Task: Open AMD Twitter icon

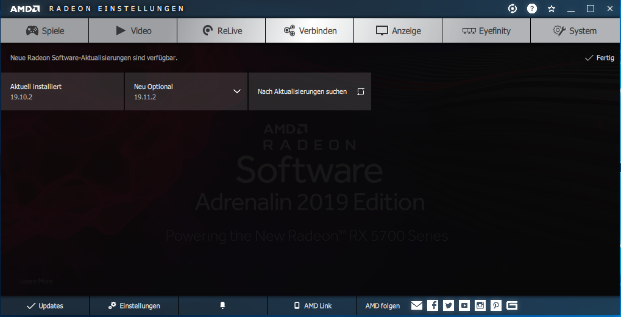Action: pyautogui.click(x=449, y=305)
